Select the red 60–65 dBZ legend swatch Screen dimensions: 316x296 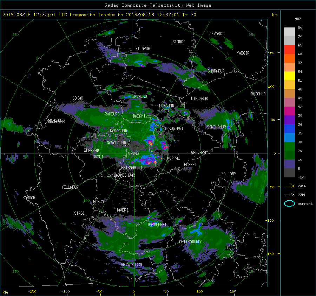click(289, 50)
